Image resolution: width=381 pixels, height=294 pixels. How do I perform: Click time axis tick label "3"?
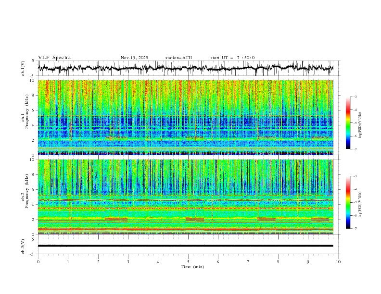[x=128, y=262]
